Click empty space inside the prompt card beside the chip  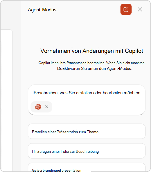point(98,107)
